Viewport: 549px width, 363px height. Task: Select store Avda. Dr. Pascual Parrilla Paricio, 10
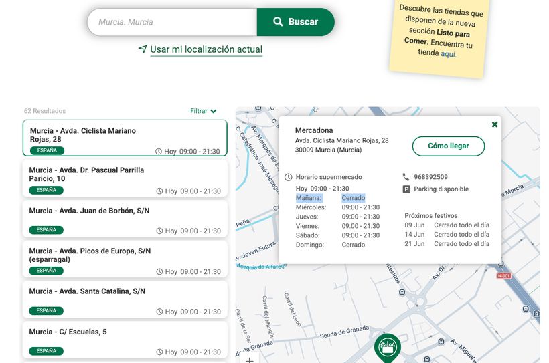tap(125, 178)
